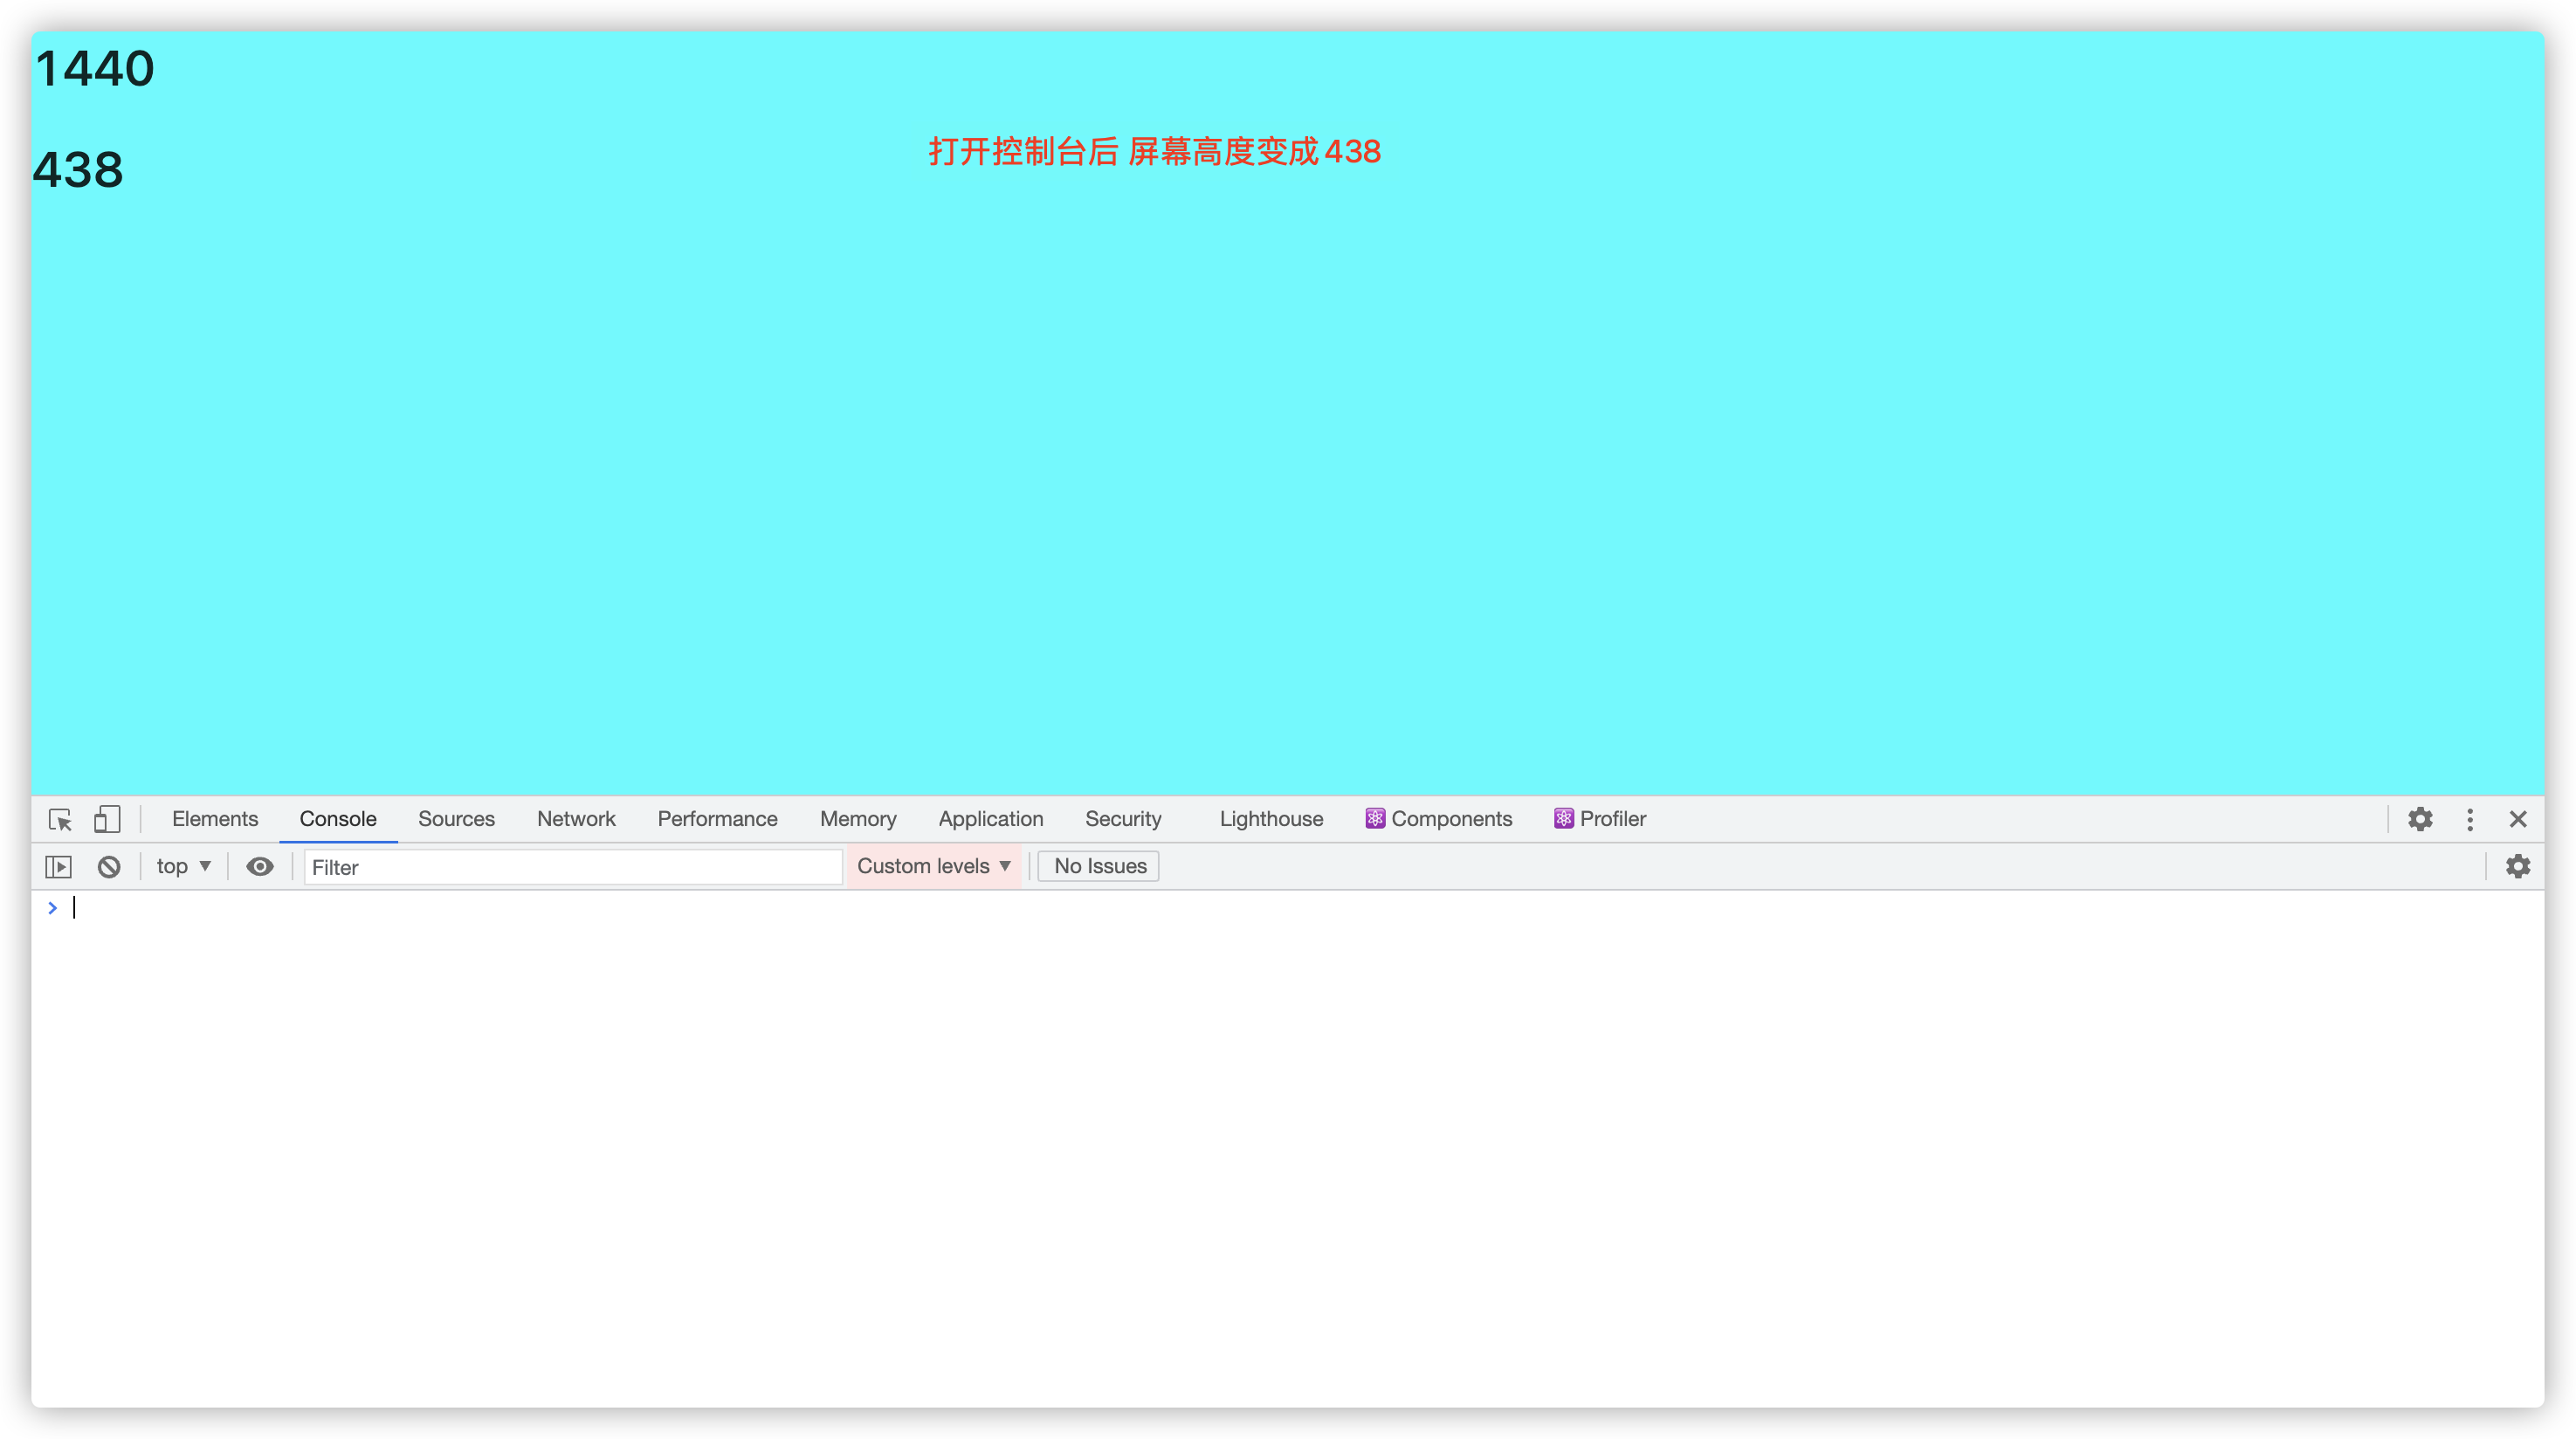Screen dimensions: 2576x1439
Task: Select the Lighthouse tab
Action: (x=1271, y=819)
